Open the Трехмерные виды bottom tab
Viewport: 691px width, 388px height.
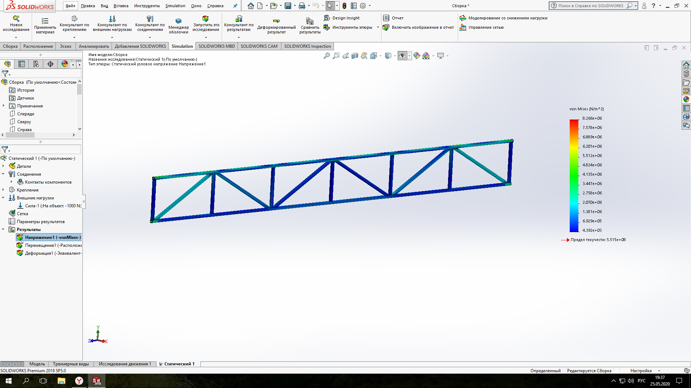pos(71,364)
